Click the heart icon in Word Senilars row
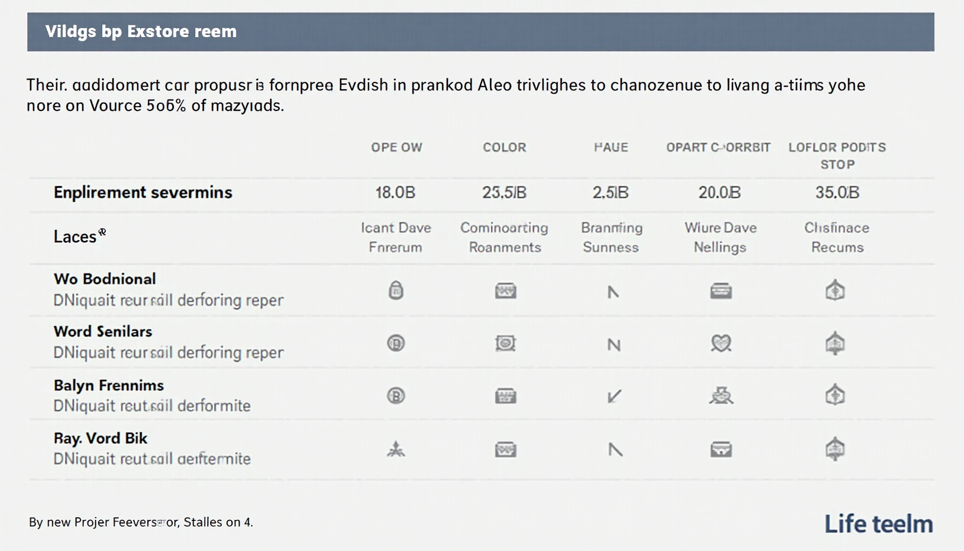The height and width of the screenshot is (551, 964). tap(721, 343)
